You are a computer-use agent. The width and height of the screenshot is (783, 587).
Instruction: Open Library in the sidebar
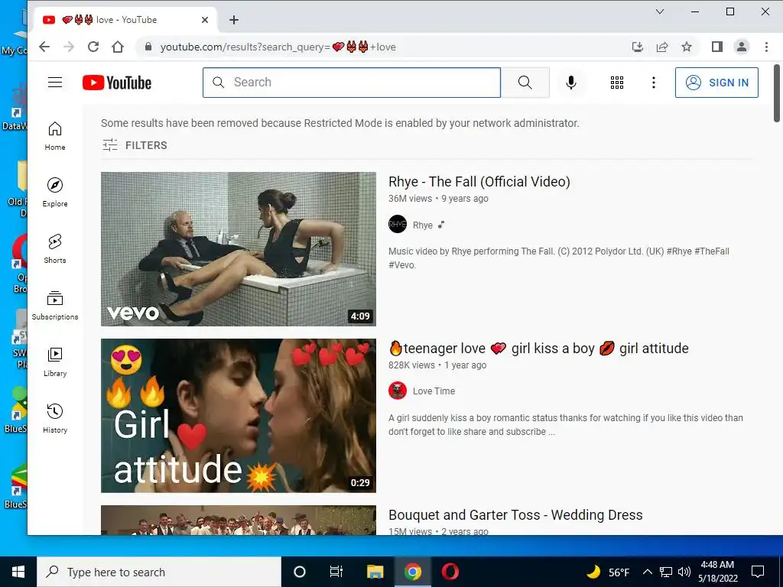click(55, 362)
